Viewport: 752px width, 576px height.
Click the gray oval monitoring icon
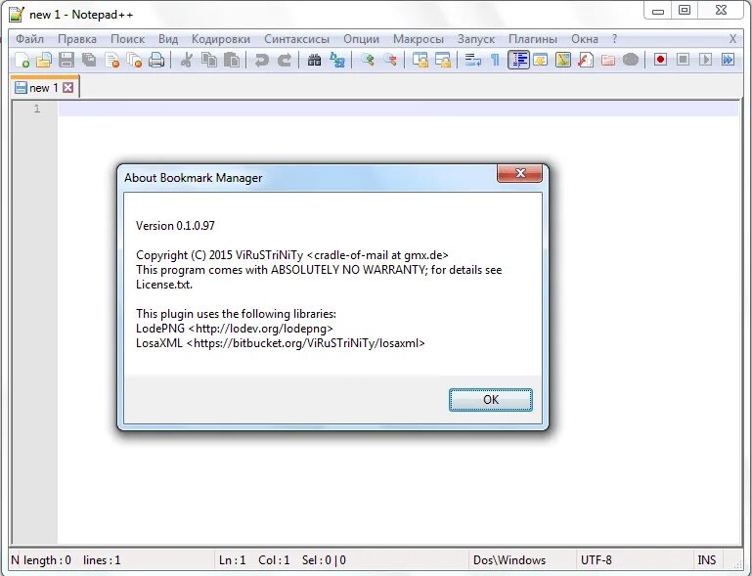(631, 60)
